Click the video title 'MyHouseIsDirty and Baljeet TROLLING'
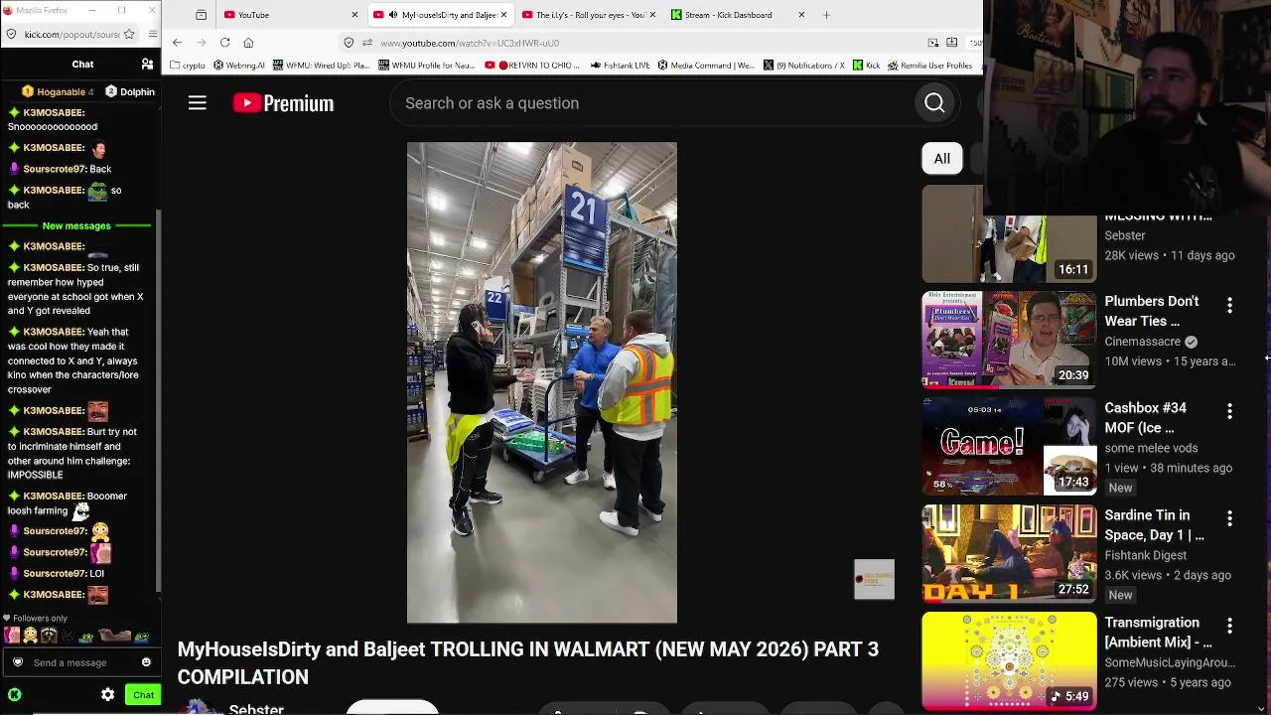 coord(527,662)
